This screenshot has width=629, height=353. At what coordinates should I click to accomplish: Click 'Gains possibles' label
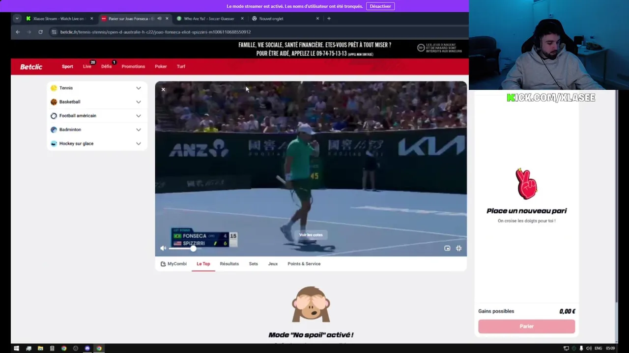(x=496, y=311)
